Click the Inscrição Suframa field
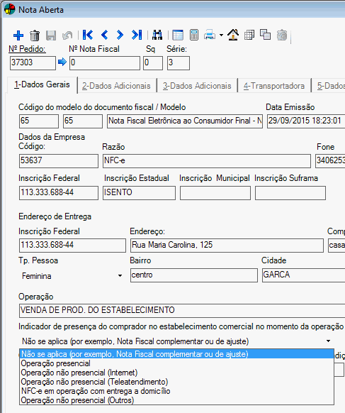345x413 pixels. (x=290, y=193)
